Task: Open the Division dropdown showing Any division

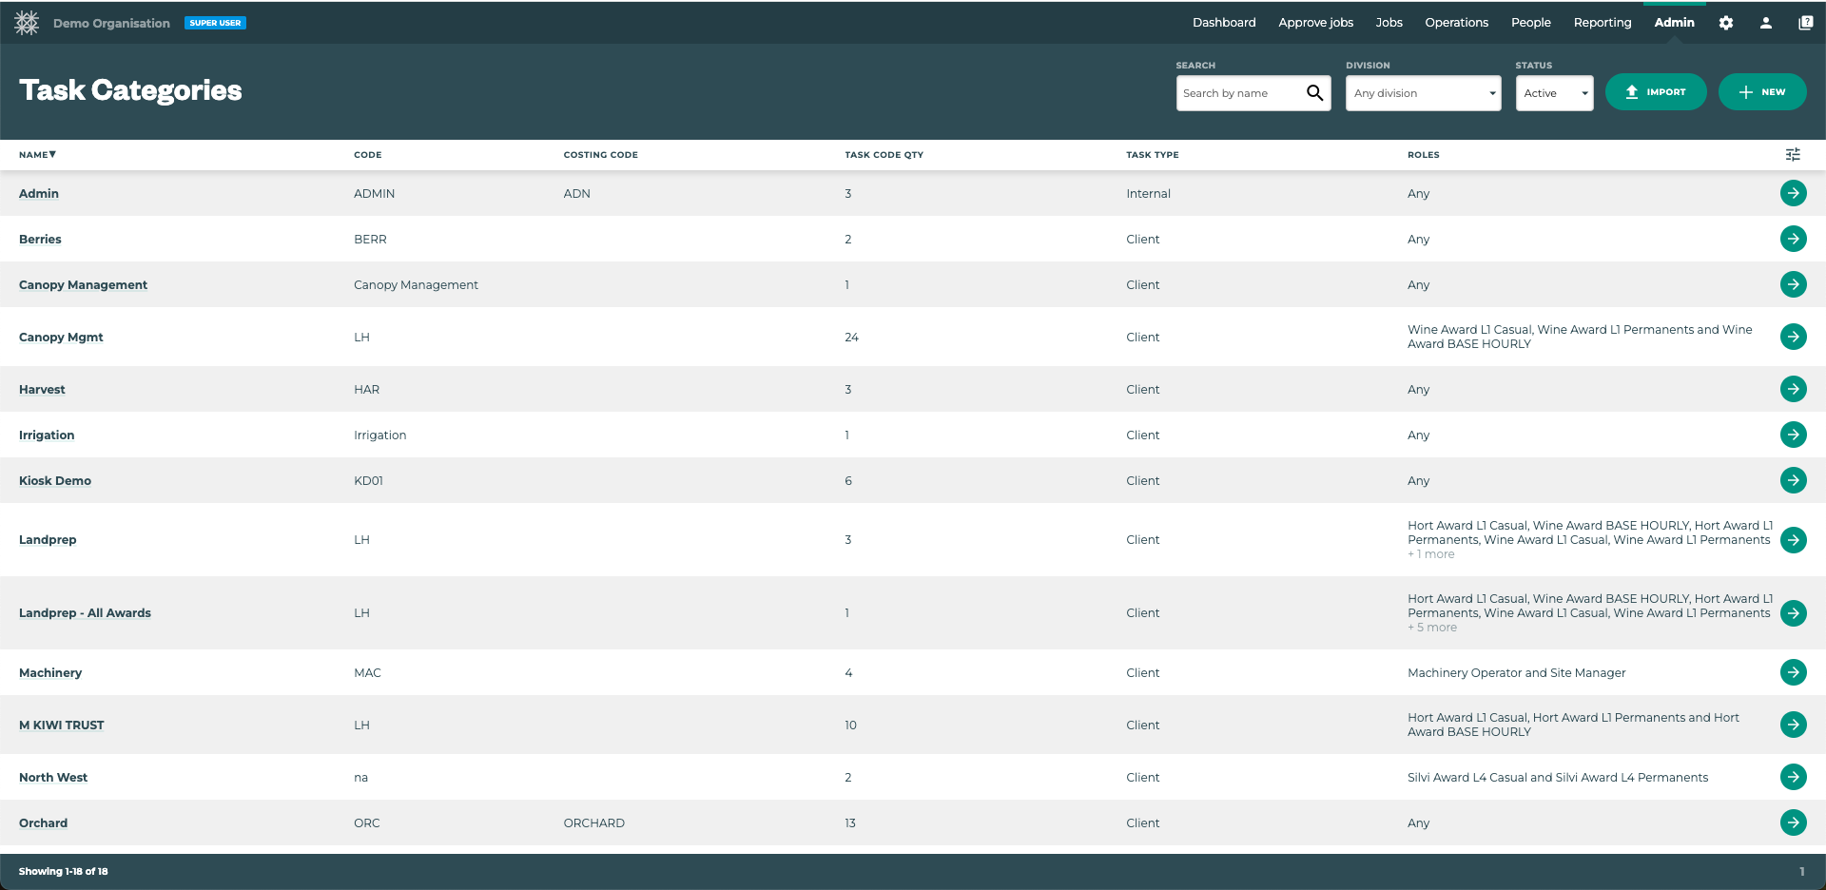Action: pos(1423,92)
